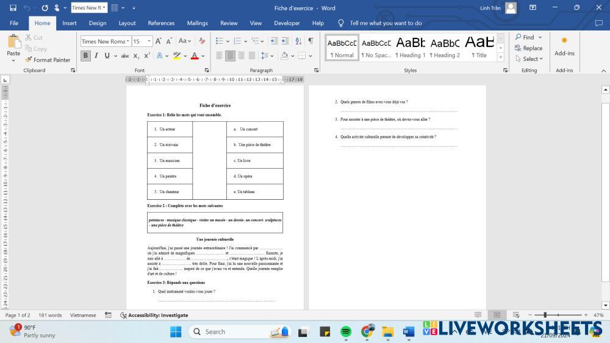This screenshot has width=610, height=343.
Task: Click the Sort icon in Paragraph group
Action: [298, 41]
